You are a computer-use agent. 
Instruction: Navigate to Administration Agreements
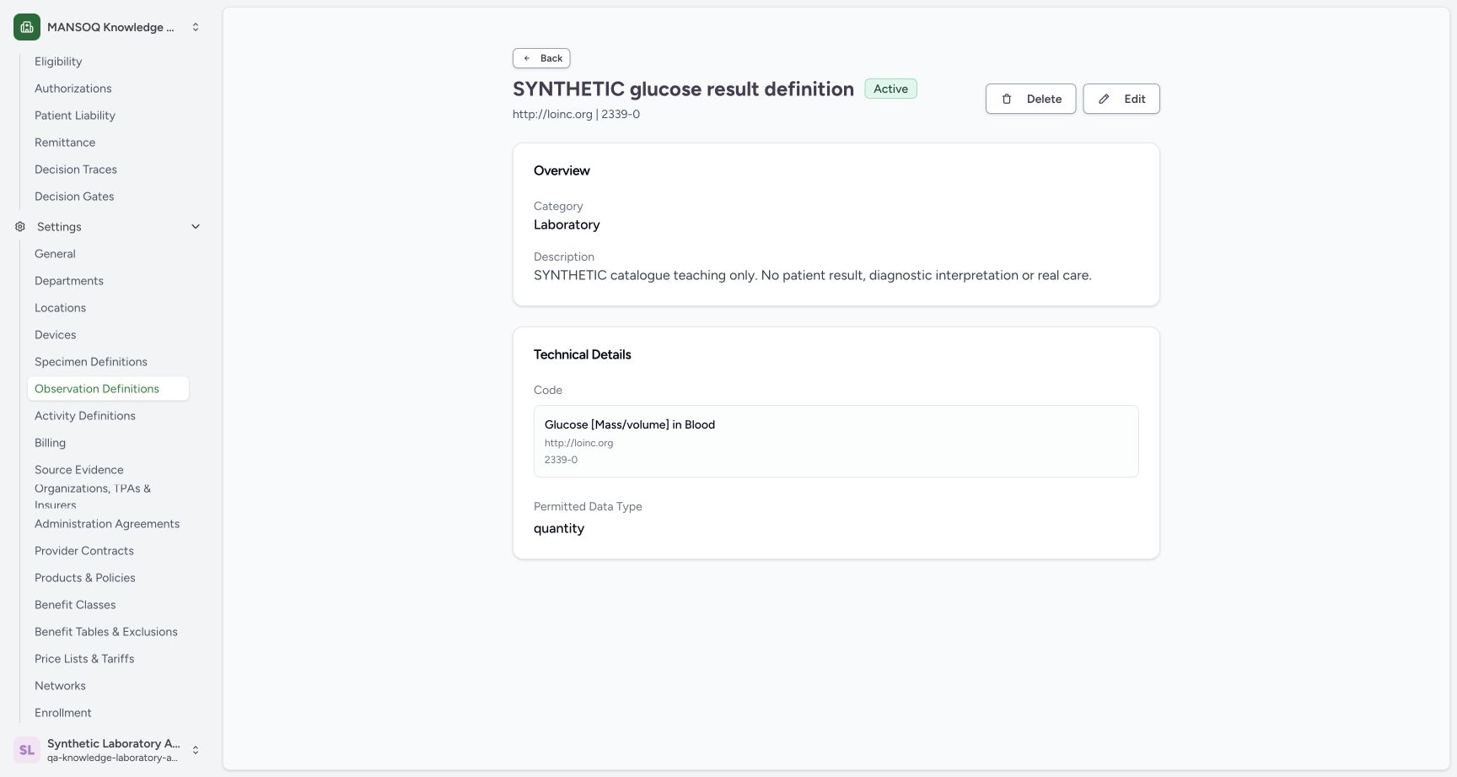pos(107,524)
